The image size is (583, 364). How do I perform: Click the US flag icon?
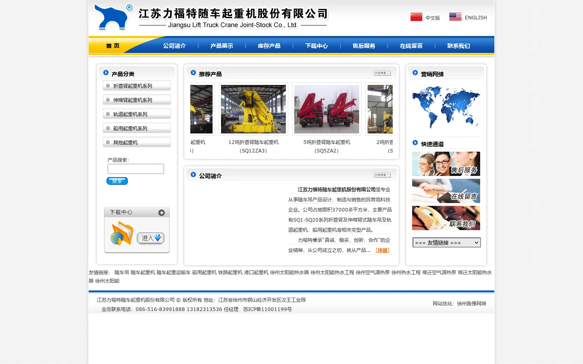pos(455,17)
